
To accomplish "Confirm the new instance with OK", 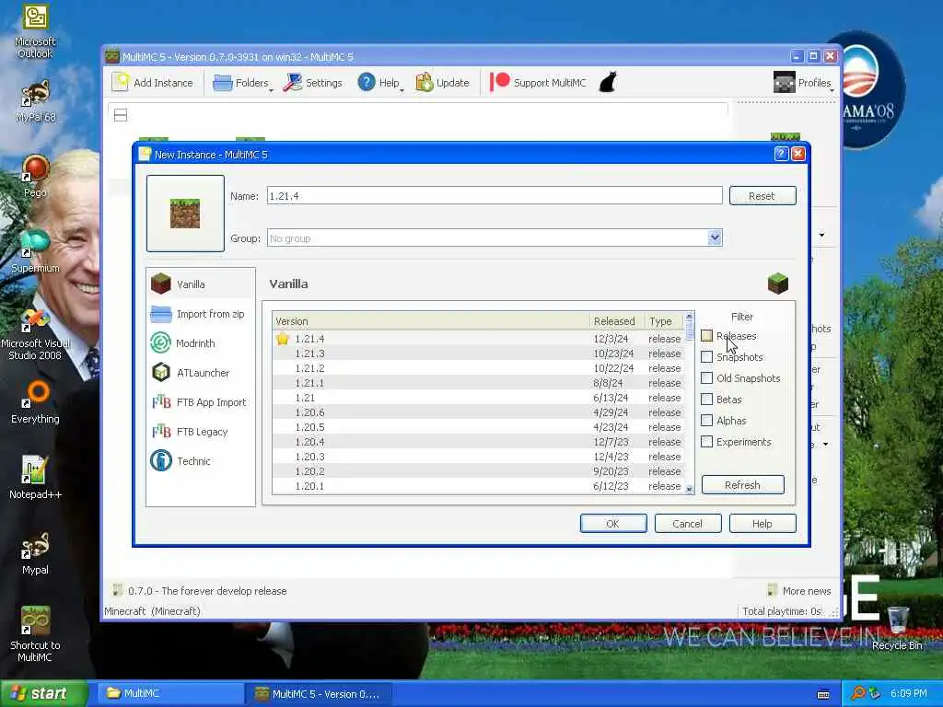I will click(x=612, y=524).
